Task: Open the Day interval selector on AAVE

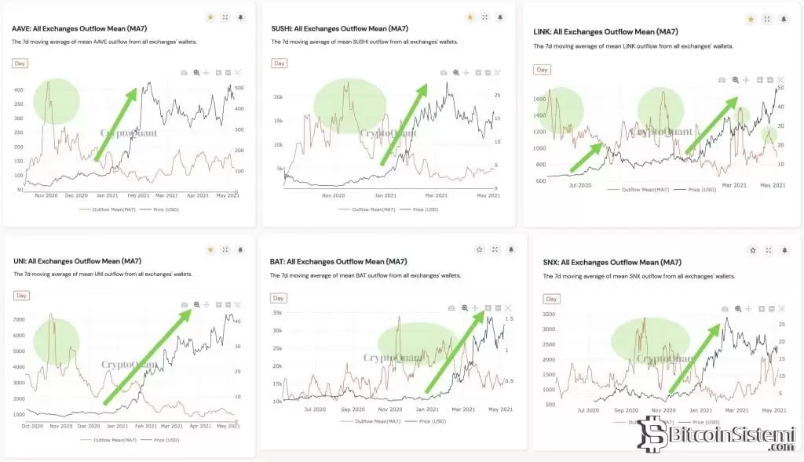Action: click(x=20, y=63)
